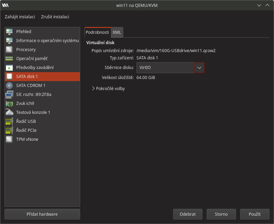
Task: Select SATA disk 1 entry
Action: tap(42, 77)
